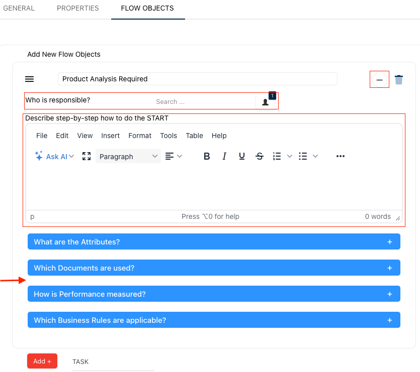Open the Ask AI dropdown chevron
This screenshot has height=372, width=420.
click(71, 156)
